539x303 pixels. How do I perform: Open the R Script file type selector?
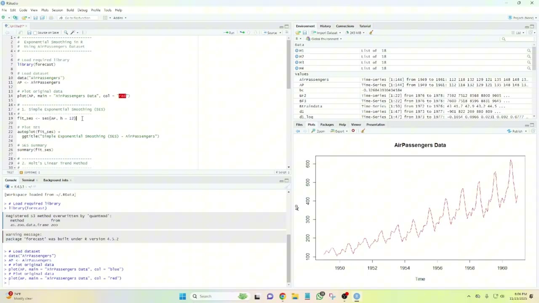(x=283, y=172)
